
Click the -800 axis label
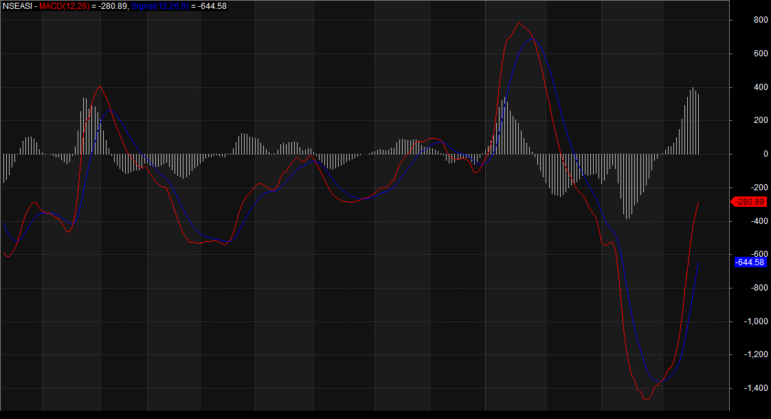tap(759, 288)
